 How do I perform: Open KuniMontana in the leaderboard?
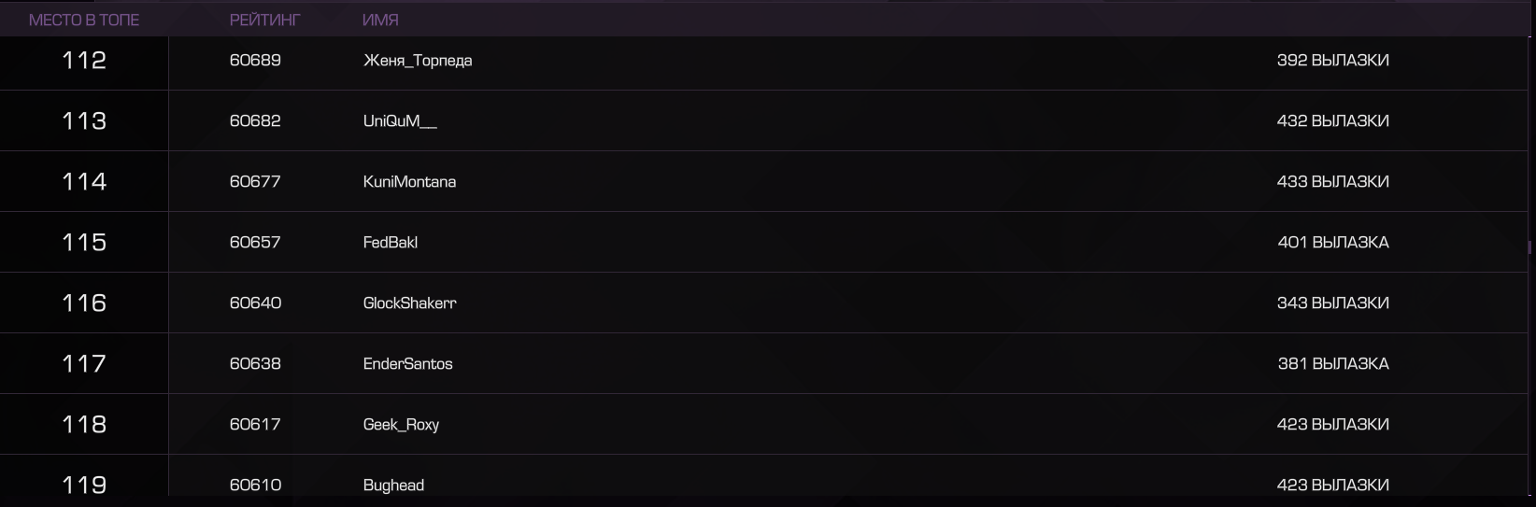pyautogui.click(x=409, y=182)
